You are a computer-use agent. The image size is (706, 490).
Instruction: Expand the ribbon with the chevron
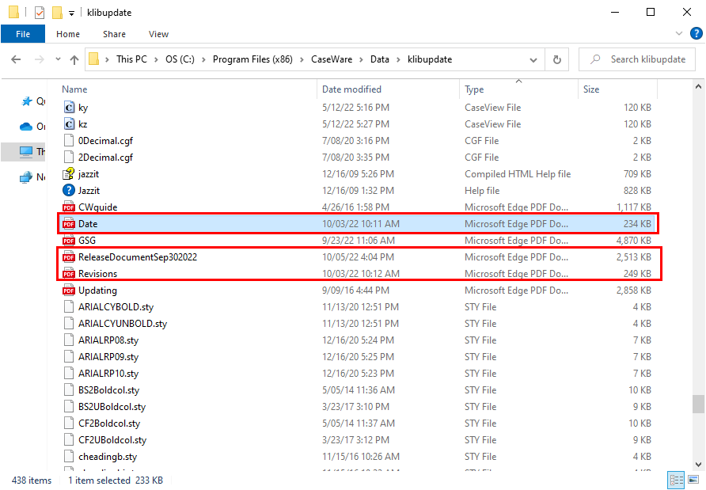(x=679, y=34)
